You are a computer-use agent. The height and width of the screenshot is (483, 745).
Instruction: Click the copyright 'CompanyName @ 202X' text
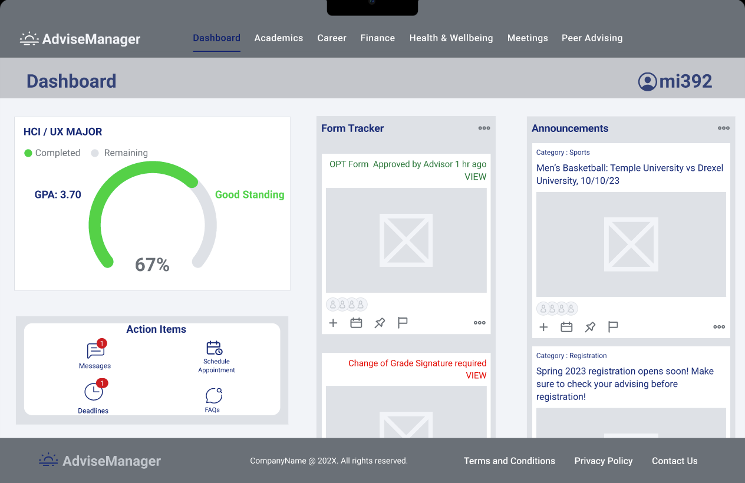tap(329, 461)
